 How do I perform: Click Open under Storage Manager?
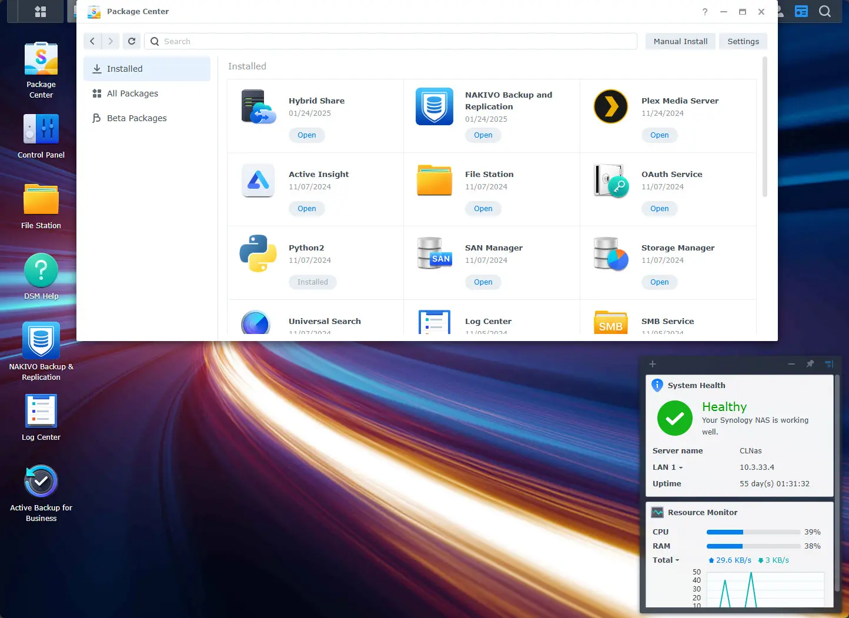click(660, 282)
